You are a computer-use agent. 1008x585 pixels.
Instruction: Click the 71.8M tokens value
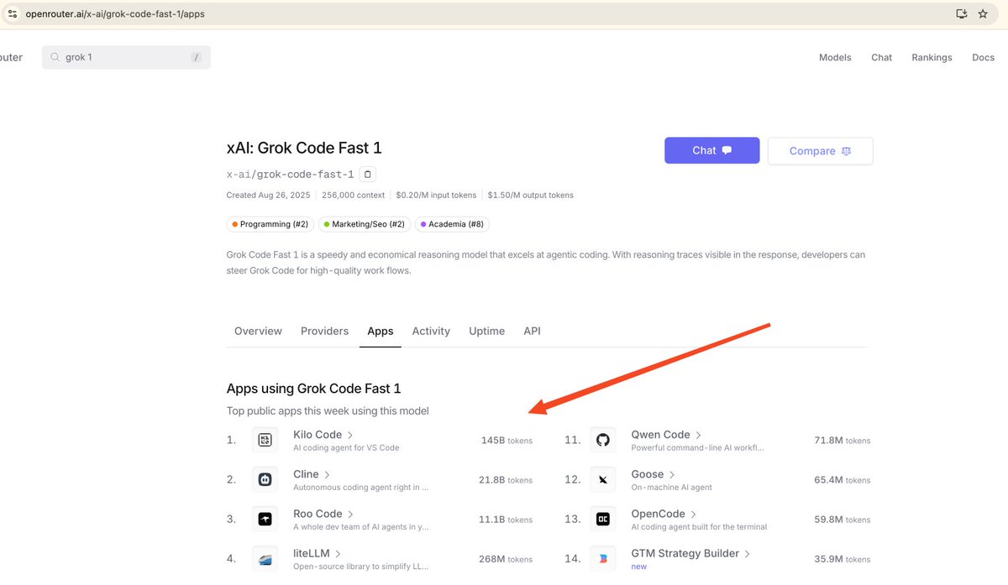pos(843,441)
